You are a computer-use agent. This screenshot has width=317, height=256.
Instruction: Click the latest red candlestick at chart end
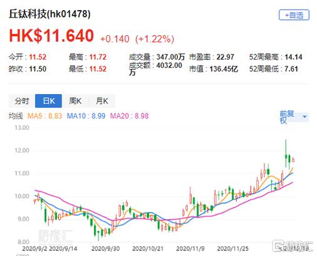pyautogui.click(x=293, y=160)
